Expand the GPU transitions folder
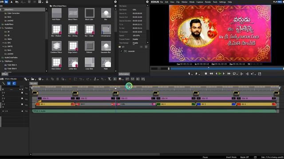284x159 pixels. pyautogui.click(x=3, y=43)
